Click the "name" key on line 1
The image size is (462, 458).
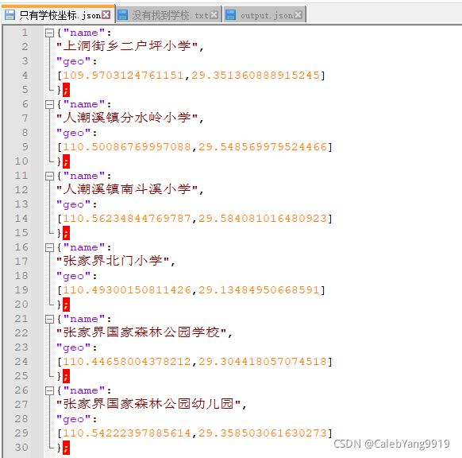pyautogui.click(x=84, y=33)
